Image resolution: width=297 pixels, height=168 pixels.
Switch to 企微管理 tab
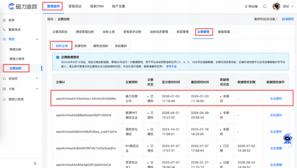(x=203, y=32)
